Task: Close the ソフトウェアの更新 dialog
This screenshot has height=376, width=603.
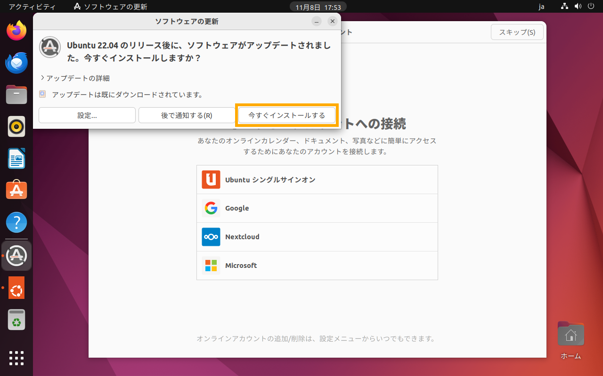Action: [333, 21]
